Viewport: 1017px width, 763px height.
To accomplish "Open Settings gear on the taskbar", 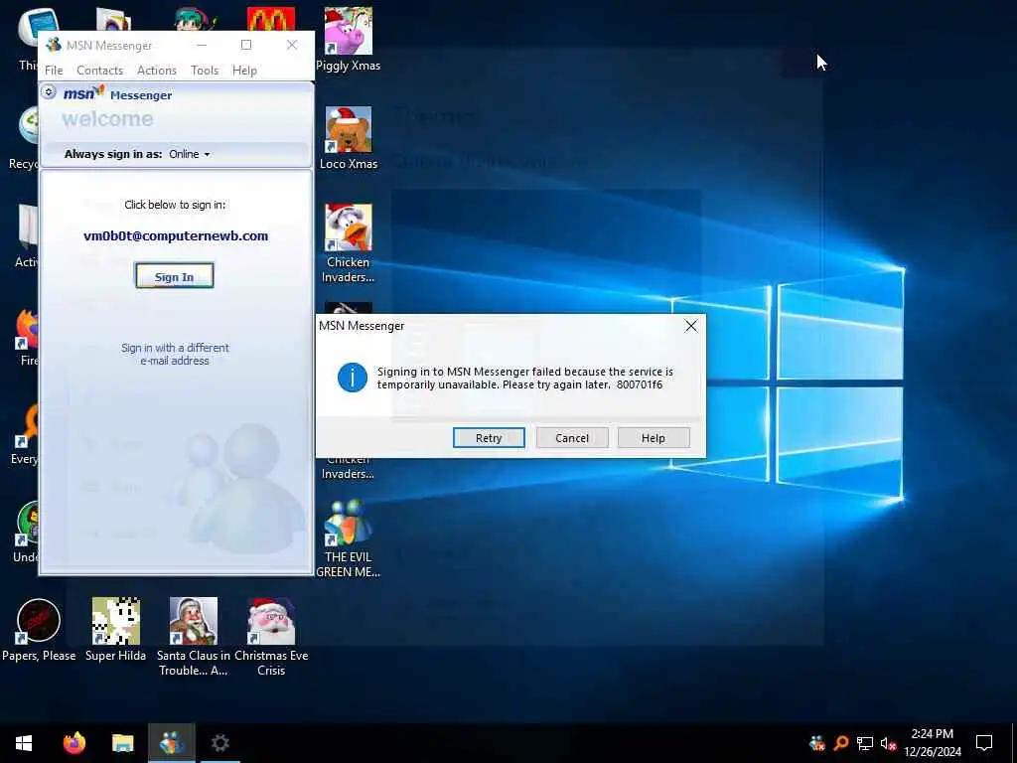I will [219, 743].
